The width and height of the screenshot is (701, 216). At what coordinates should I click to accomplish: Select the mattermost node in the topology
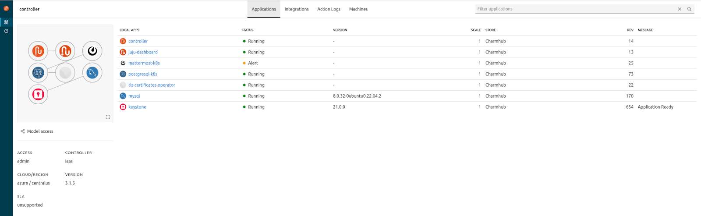click(92, 51)
